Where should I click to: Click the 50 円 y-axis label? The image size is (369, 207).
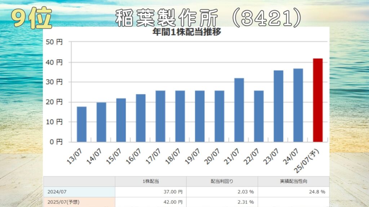54,42
